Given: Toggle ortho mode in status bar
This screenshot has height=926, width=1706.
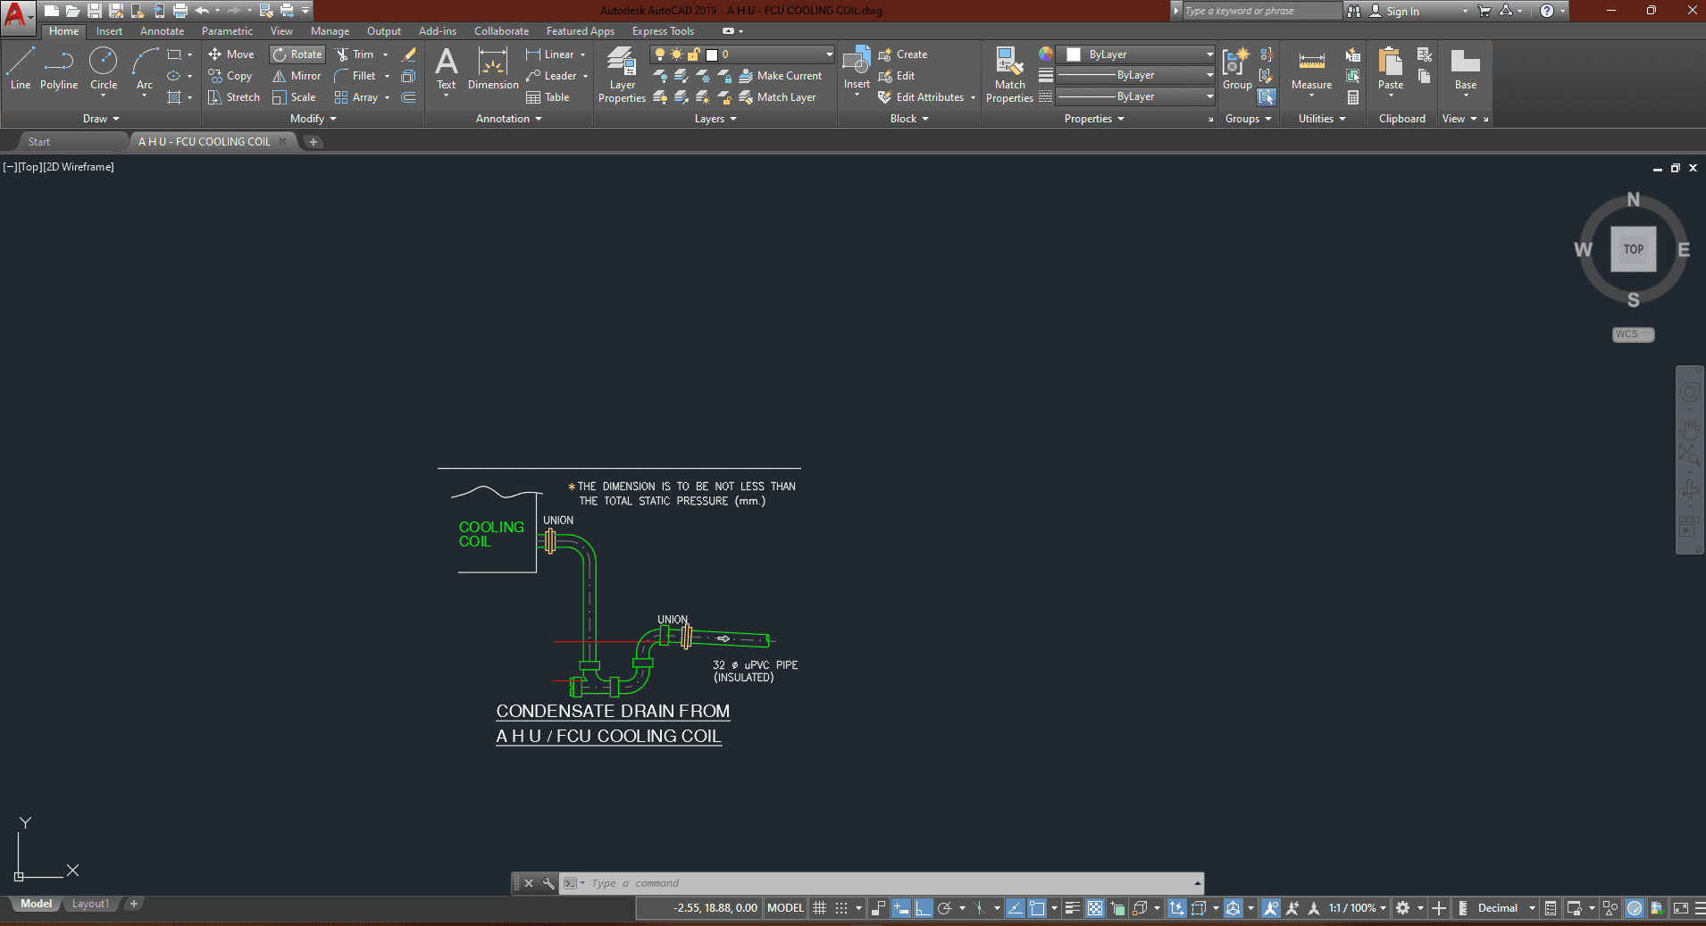Looking at the screenshot, I should 923,908.
